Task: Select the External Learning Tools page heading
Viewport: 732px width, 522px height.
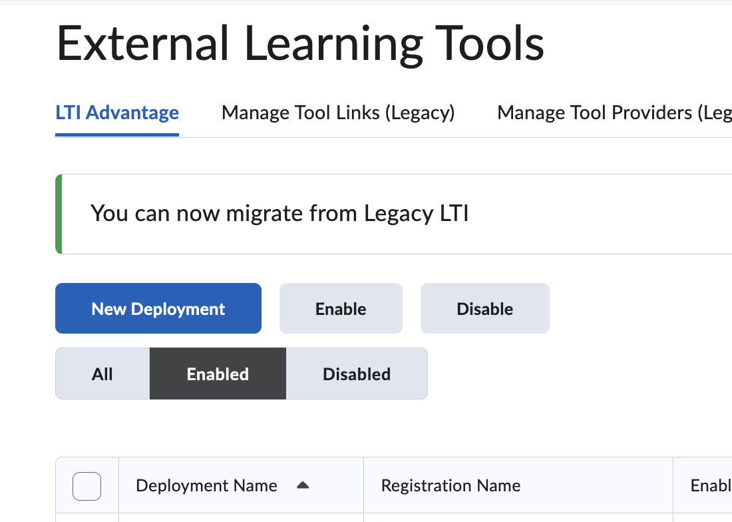Action: coord(301,43)
